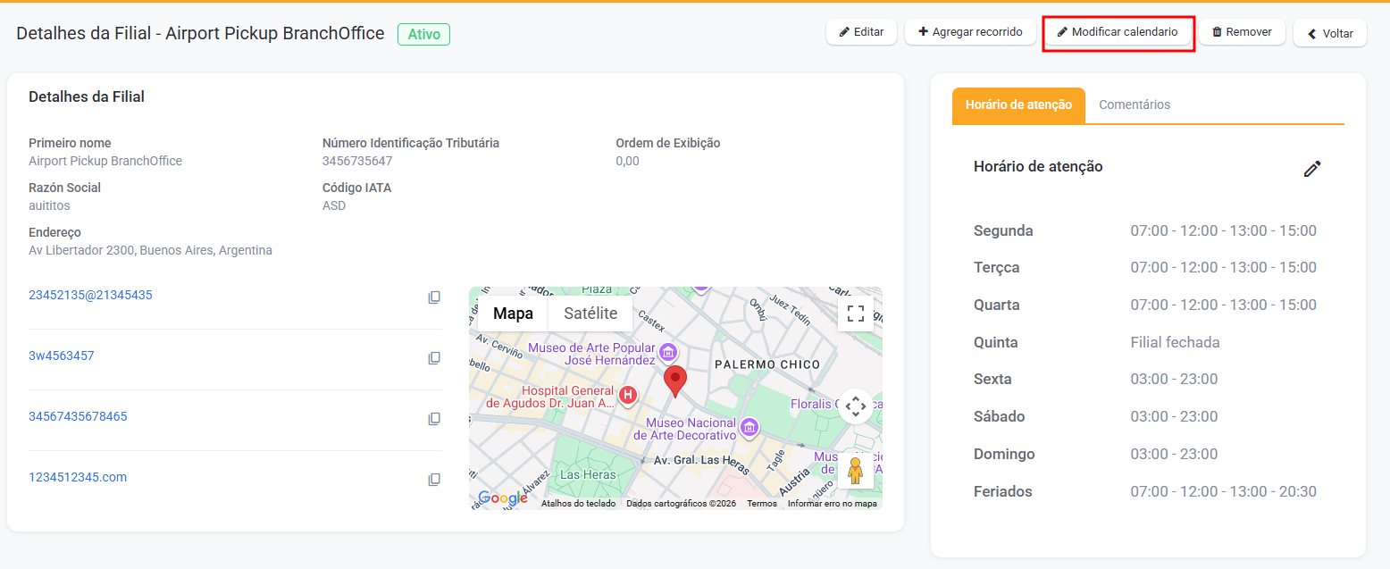
Task: Click the Informar erro no mapa link
Action: pos(832,504)
